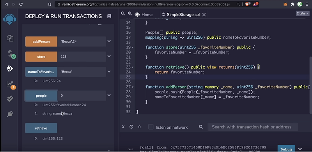Image resolution: width=312 pixels, height=152 pixels.
Task: Click the terminal search magnifier icon
Action: click(x=201, y=127)
